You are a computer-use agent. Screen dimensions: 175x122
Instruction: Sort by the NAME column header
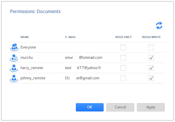25,37
